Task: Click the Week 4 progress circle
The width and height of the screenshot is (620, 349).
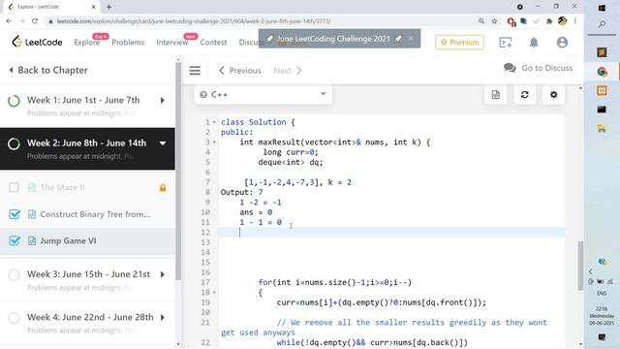Action: tap(14, 318)
